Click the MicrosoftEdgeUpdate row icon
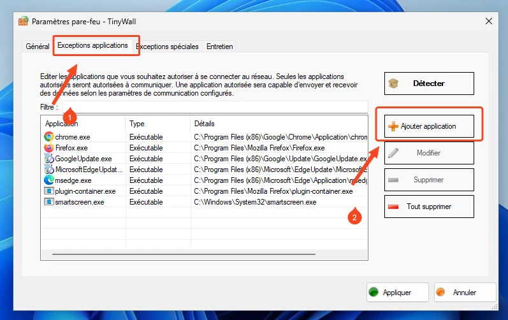This screenshot has height=320, width=508. (x=49, y=169)
